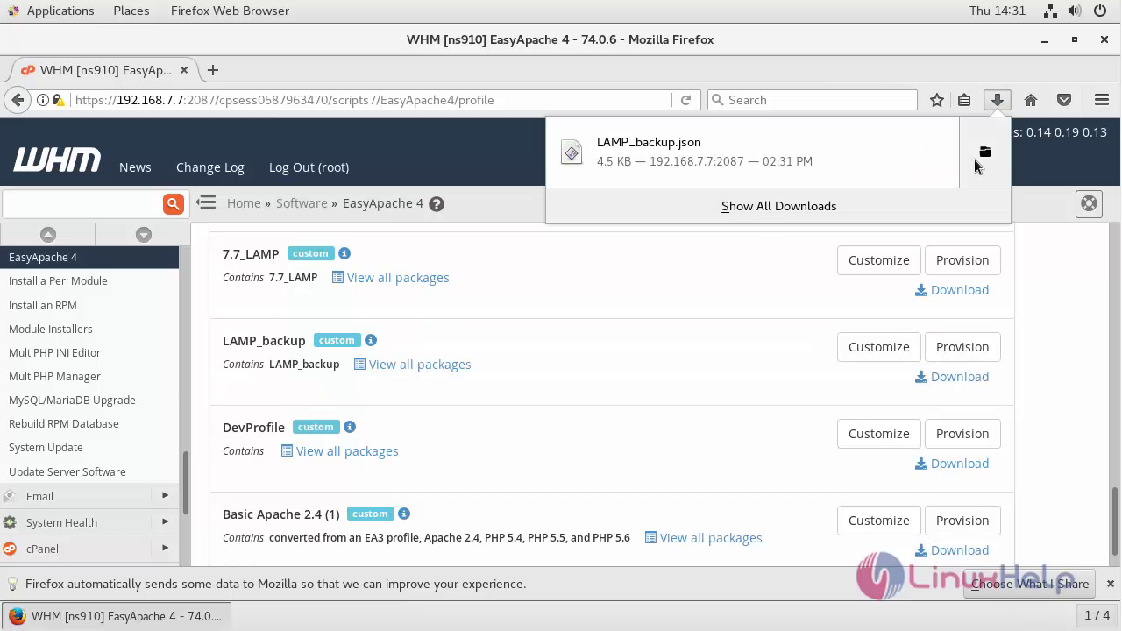The image size is (1122, 631).
Task: Go to Firefox home page icon
Action: pos(1031,100)
